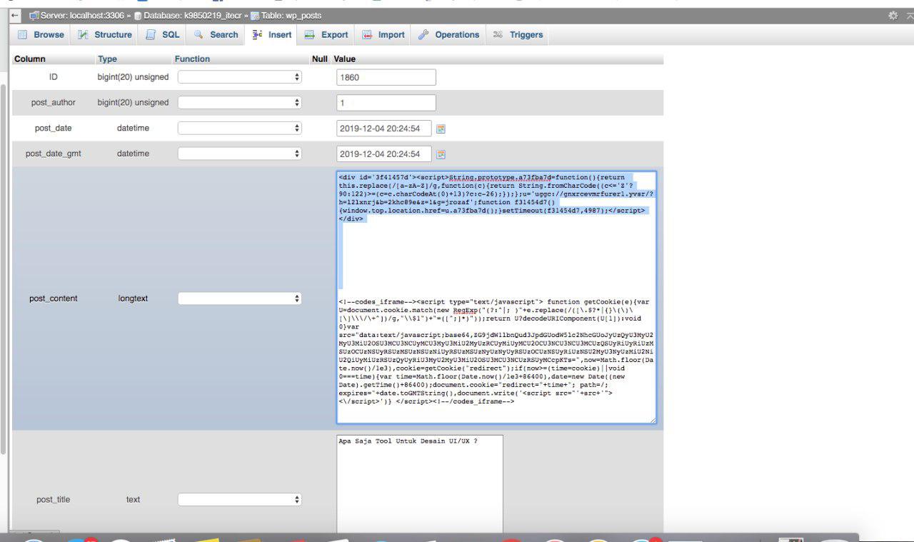This screenshot has height=542, width=914.
Task: Click the Server: localhost:3306 breadcrumb
Action: 81,15
